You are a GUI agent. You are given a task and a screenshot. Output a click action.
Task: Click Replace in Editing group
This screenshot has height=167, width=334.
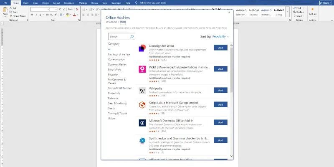(x=299, y=12)
